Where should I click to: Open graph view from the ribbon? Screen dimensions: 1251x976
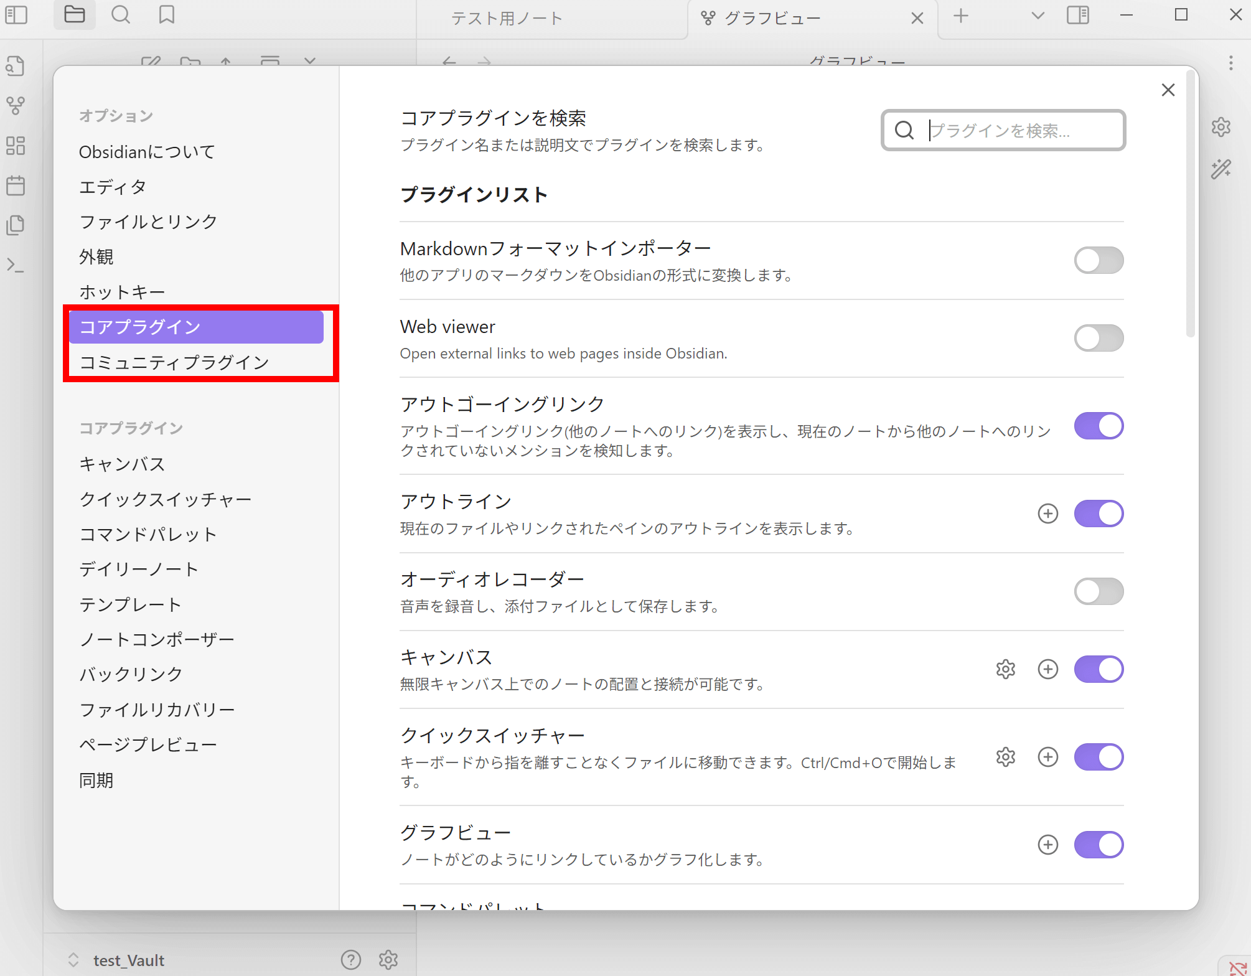tap(16, 106)
